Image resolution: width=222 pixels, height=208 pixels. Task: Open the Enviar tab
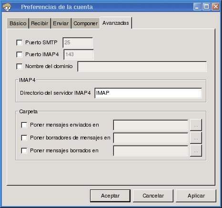pos(61,23)
